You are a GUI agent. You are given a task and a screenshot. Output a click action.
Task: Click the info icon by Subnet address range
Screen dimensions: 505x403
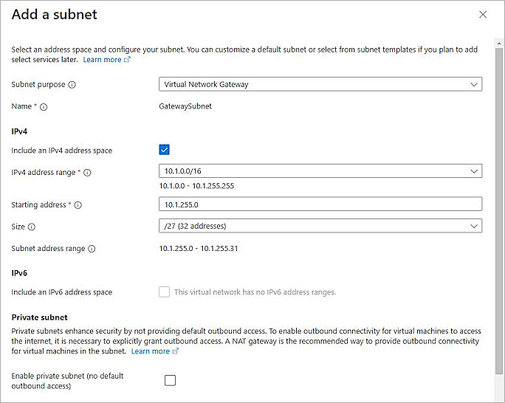coord(92,249)
